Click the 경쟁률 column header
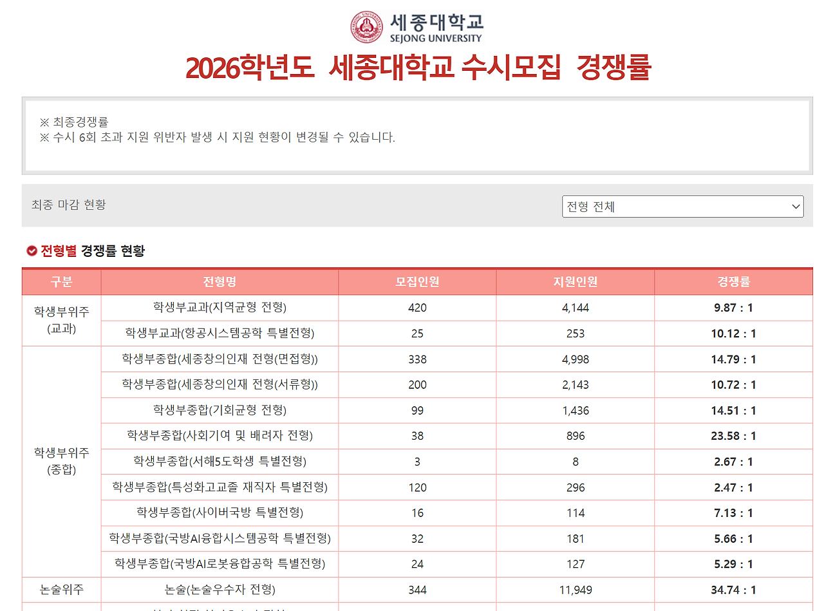Screen dimensions: 824x611 (x=734, y=282)
